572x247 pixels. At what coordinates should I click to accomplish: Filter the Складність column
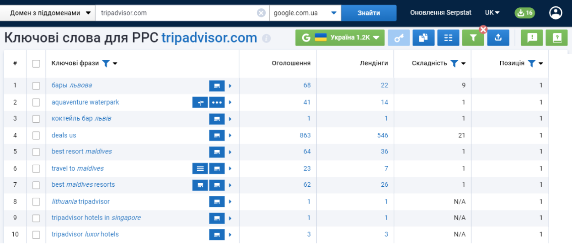pos(454,63)
